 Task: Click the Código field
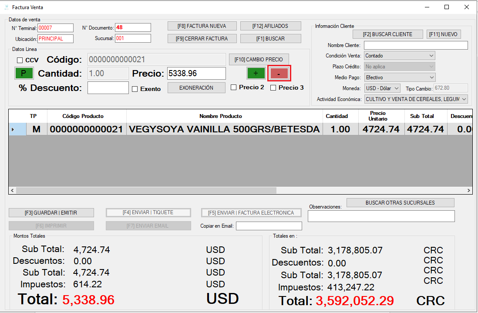156,60
